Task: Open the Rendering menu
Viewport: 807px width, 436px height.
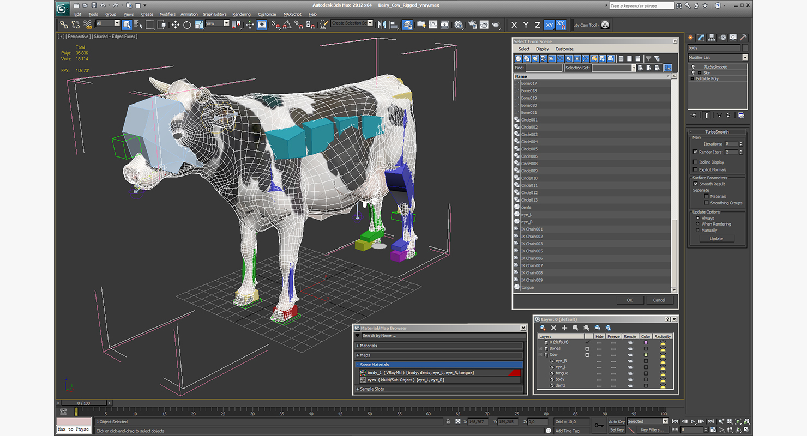Action: coord(242,14)
